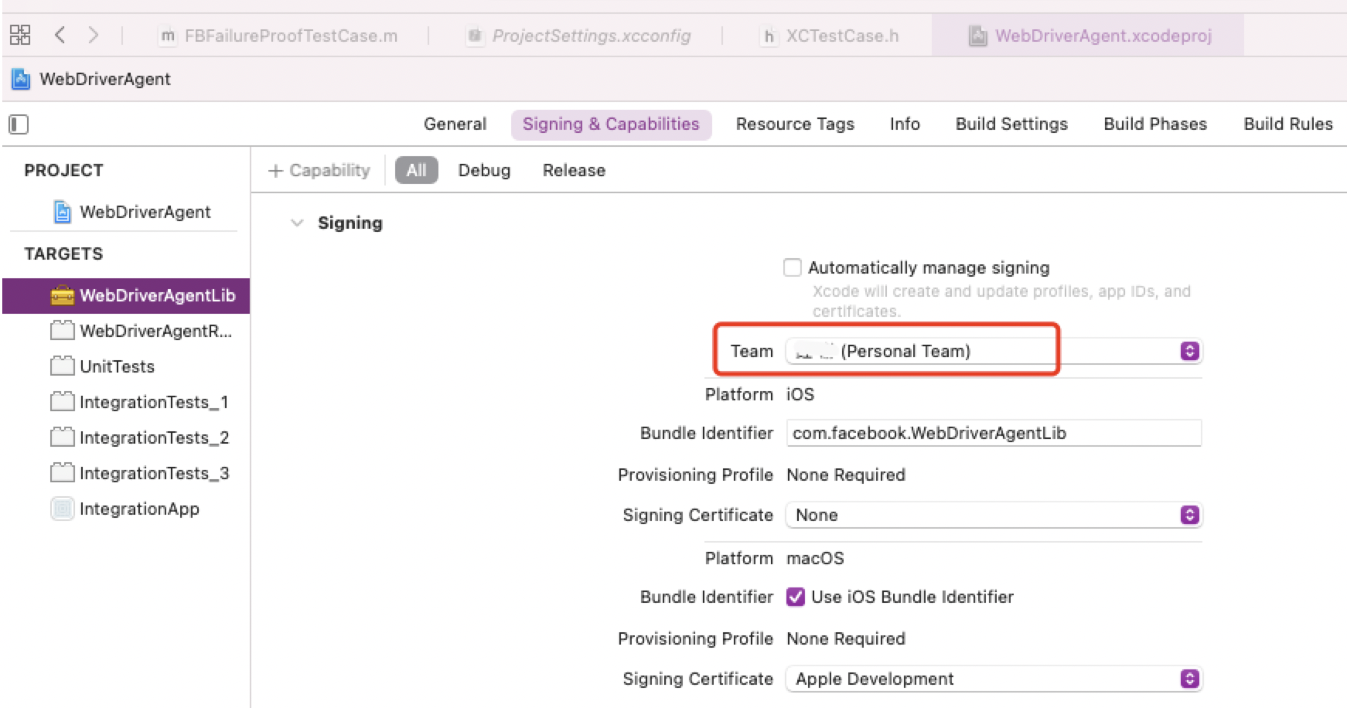Open the General settings tab
Screen dimensions: 1347x708
click(x=455, y=124)
